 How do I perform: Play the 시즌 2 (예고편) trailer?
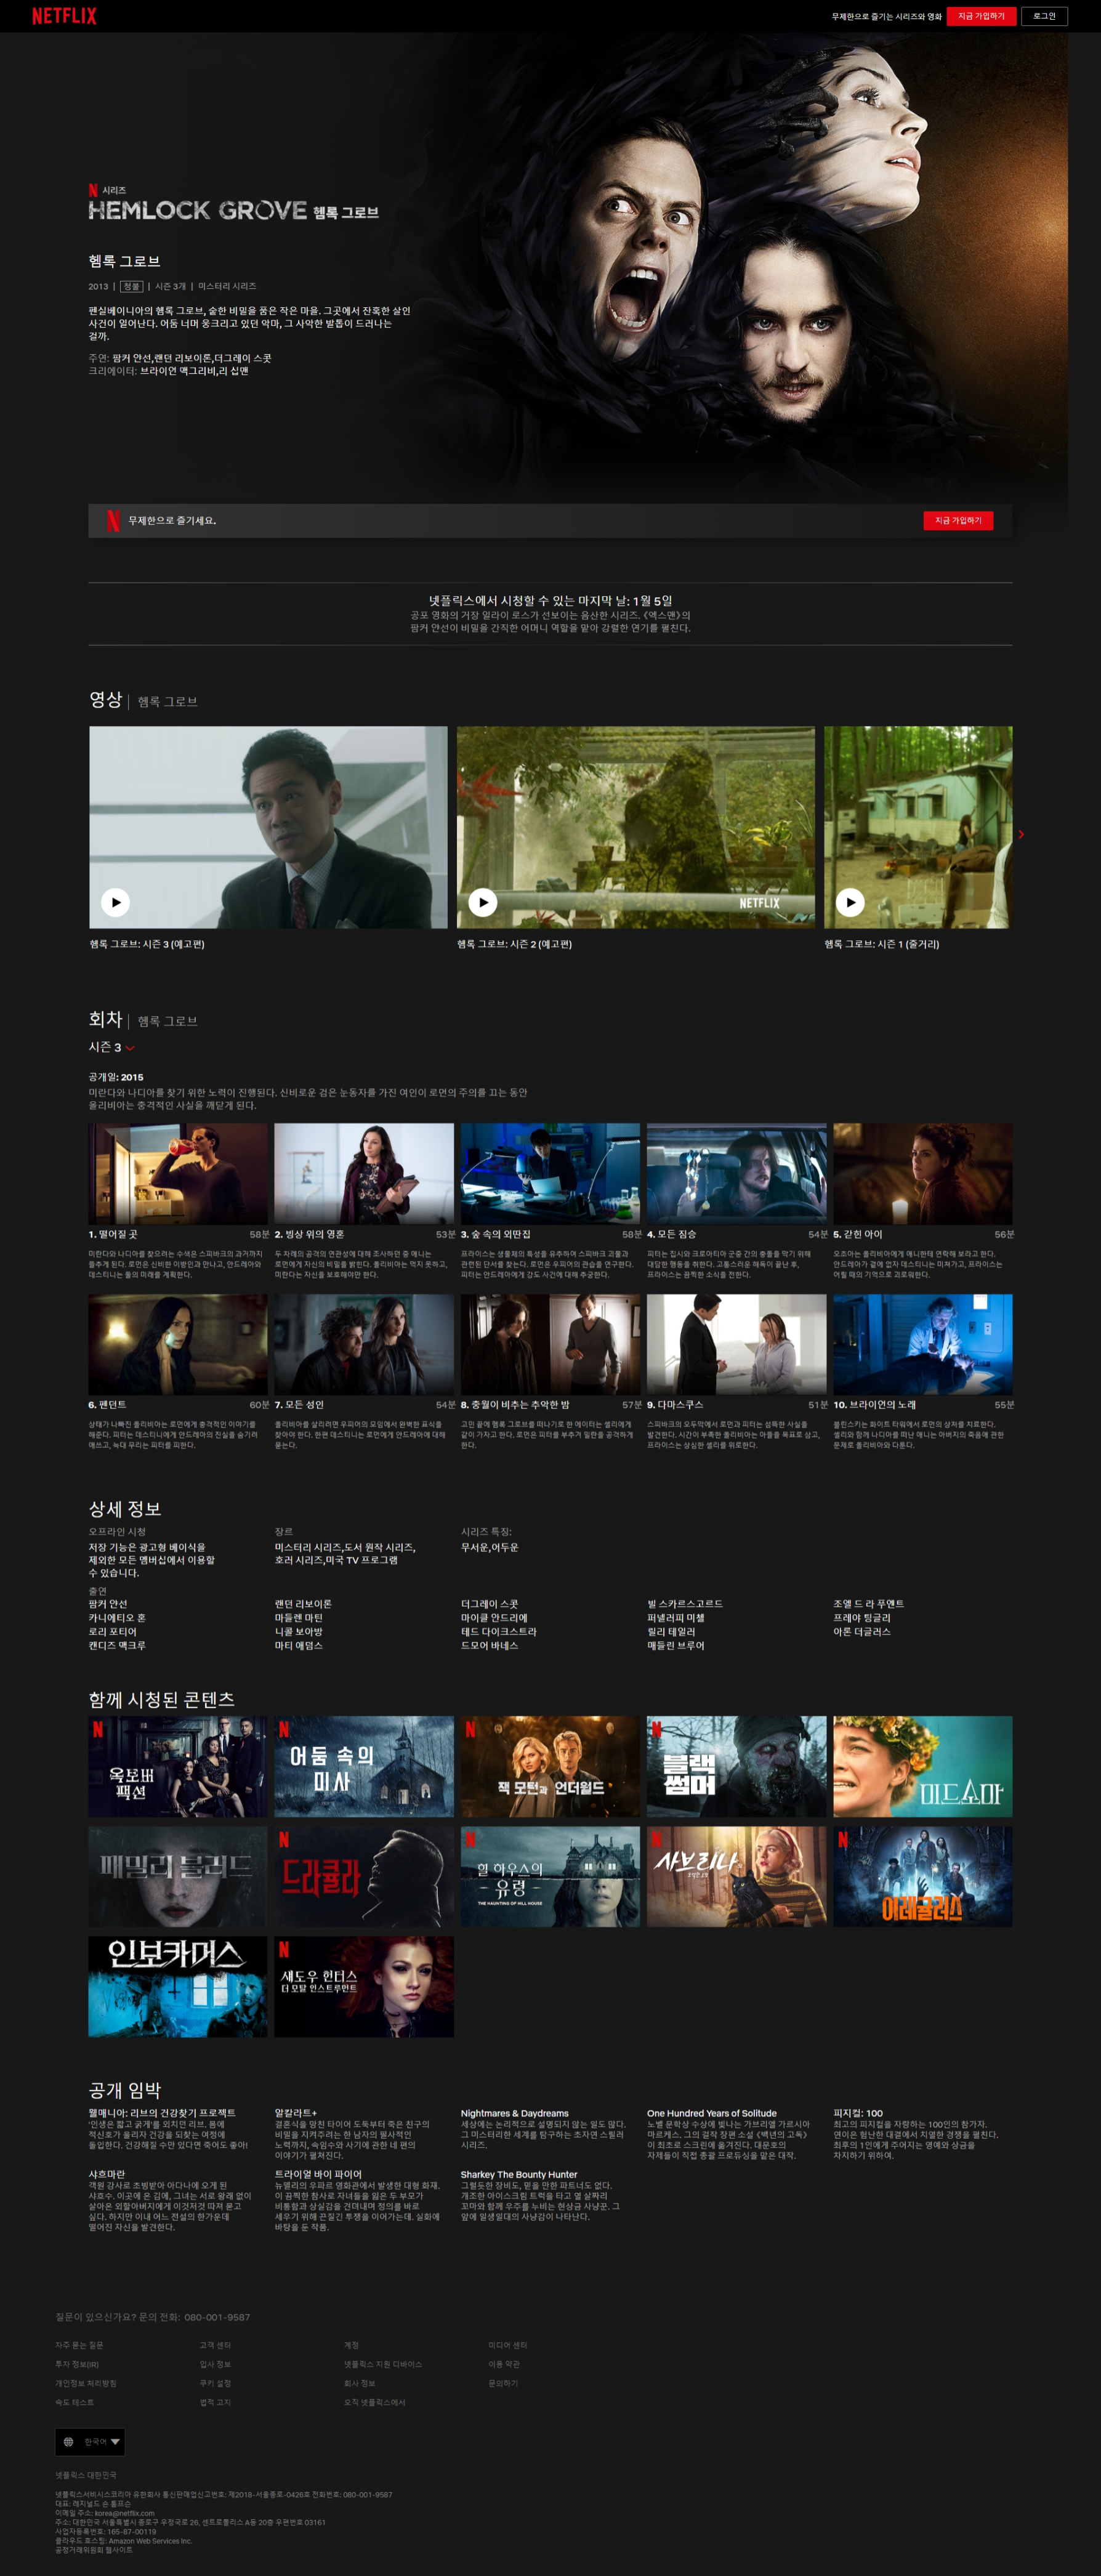pos(483,902)
